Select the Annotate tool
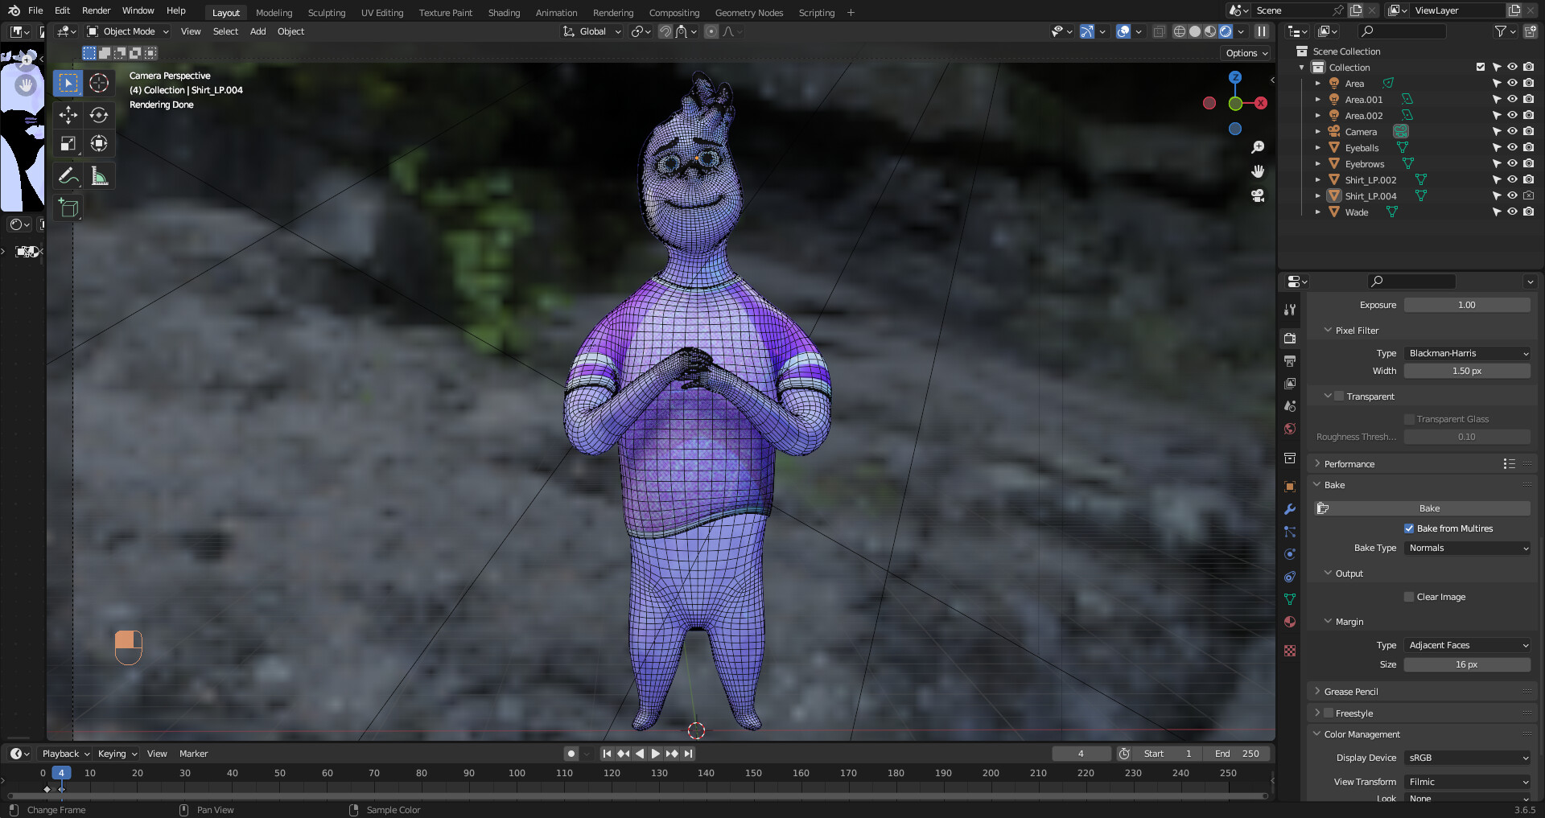The height and width of the screenshot is (818, 1545). [68, 175]
